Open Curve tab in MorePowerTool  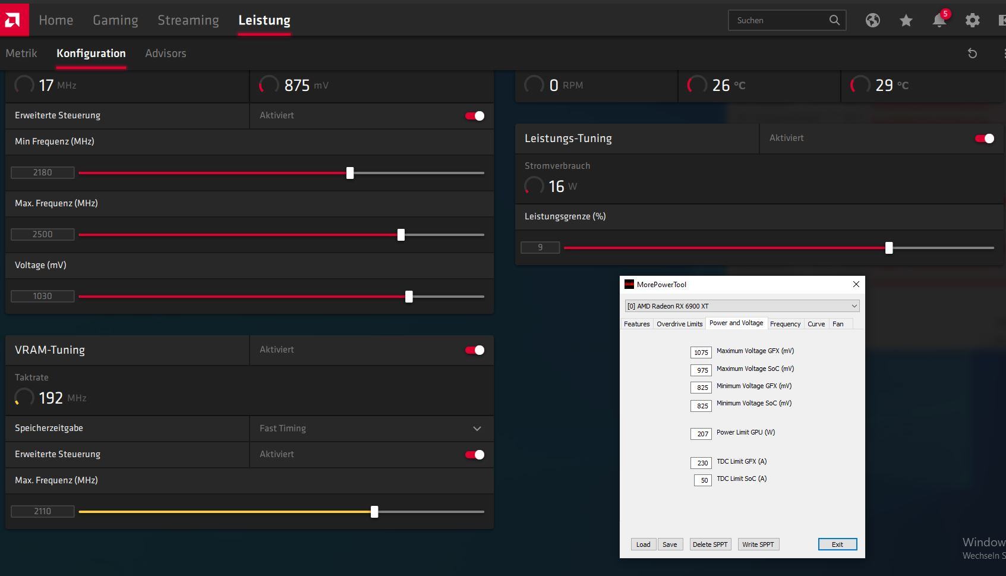pos(816,324)
